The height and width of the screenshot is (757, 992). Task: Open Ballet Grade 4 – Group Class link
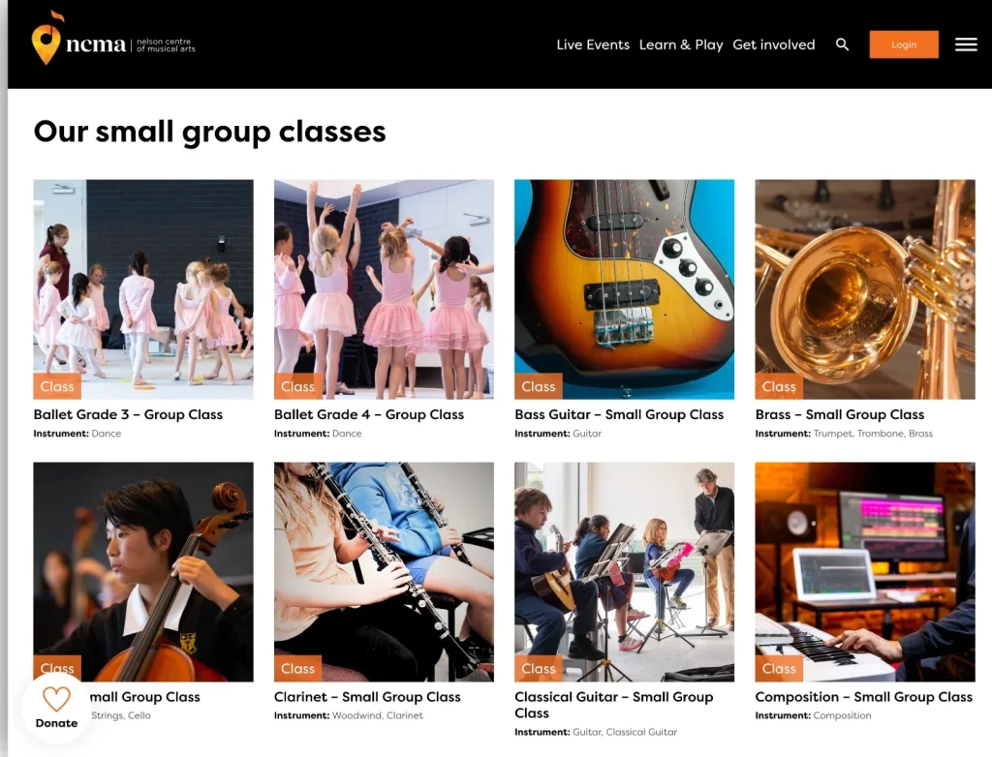pos(369,414)
